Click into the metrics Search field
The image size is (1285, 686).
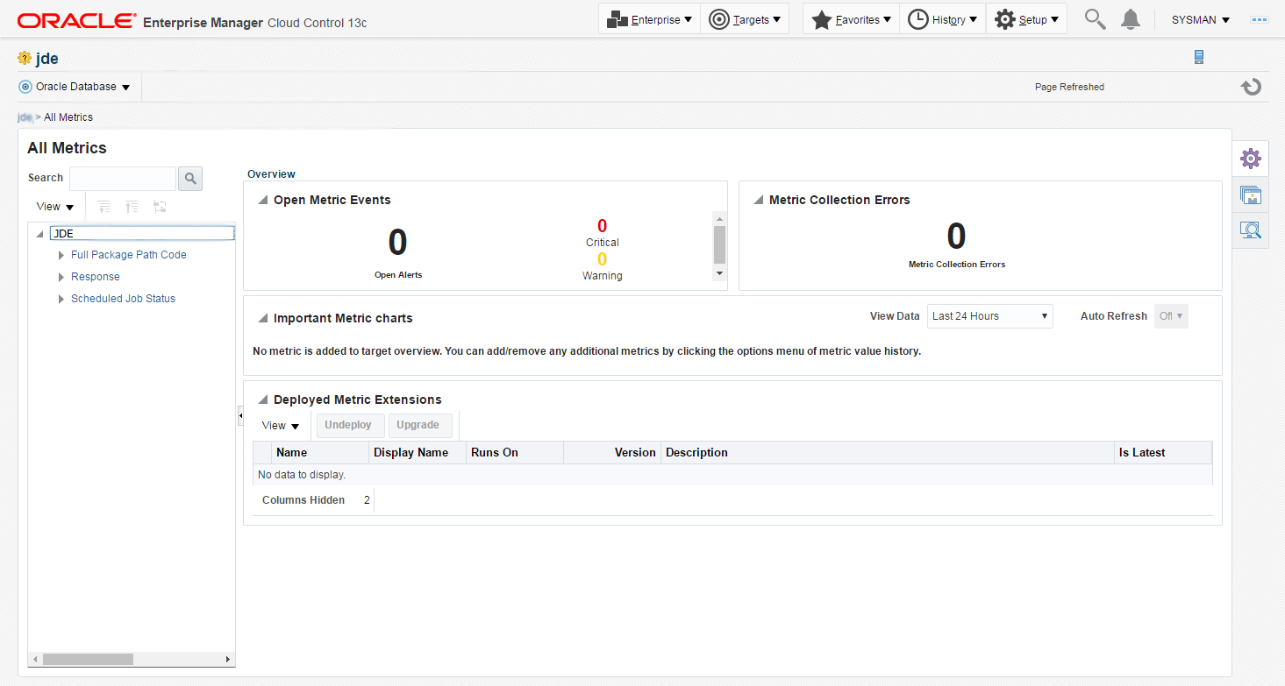(x=123, y=178)
